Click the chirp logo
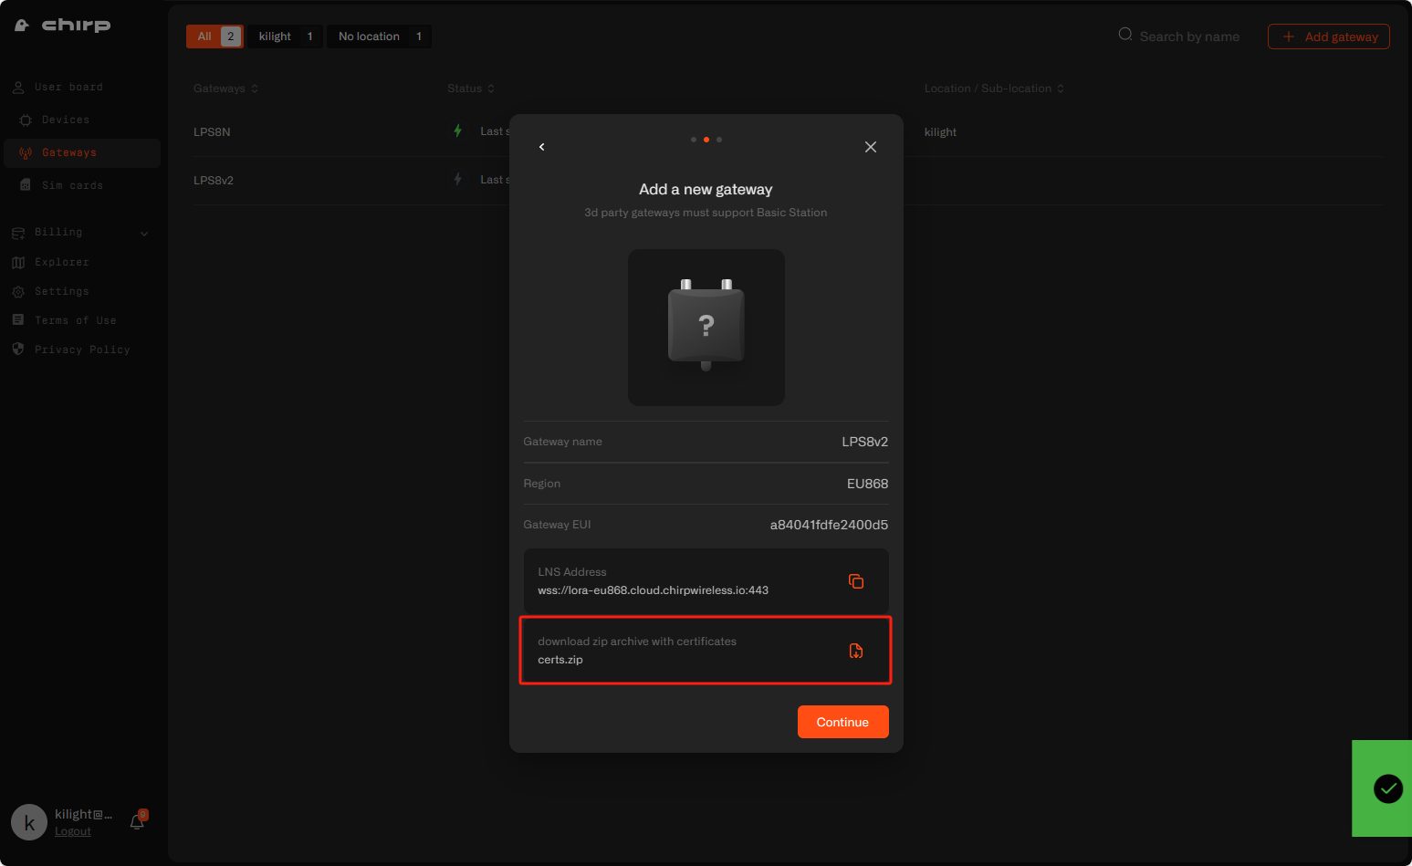 [63, 26]
